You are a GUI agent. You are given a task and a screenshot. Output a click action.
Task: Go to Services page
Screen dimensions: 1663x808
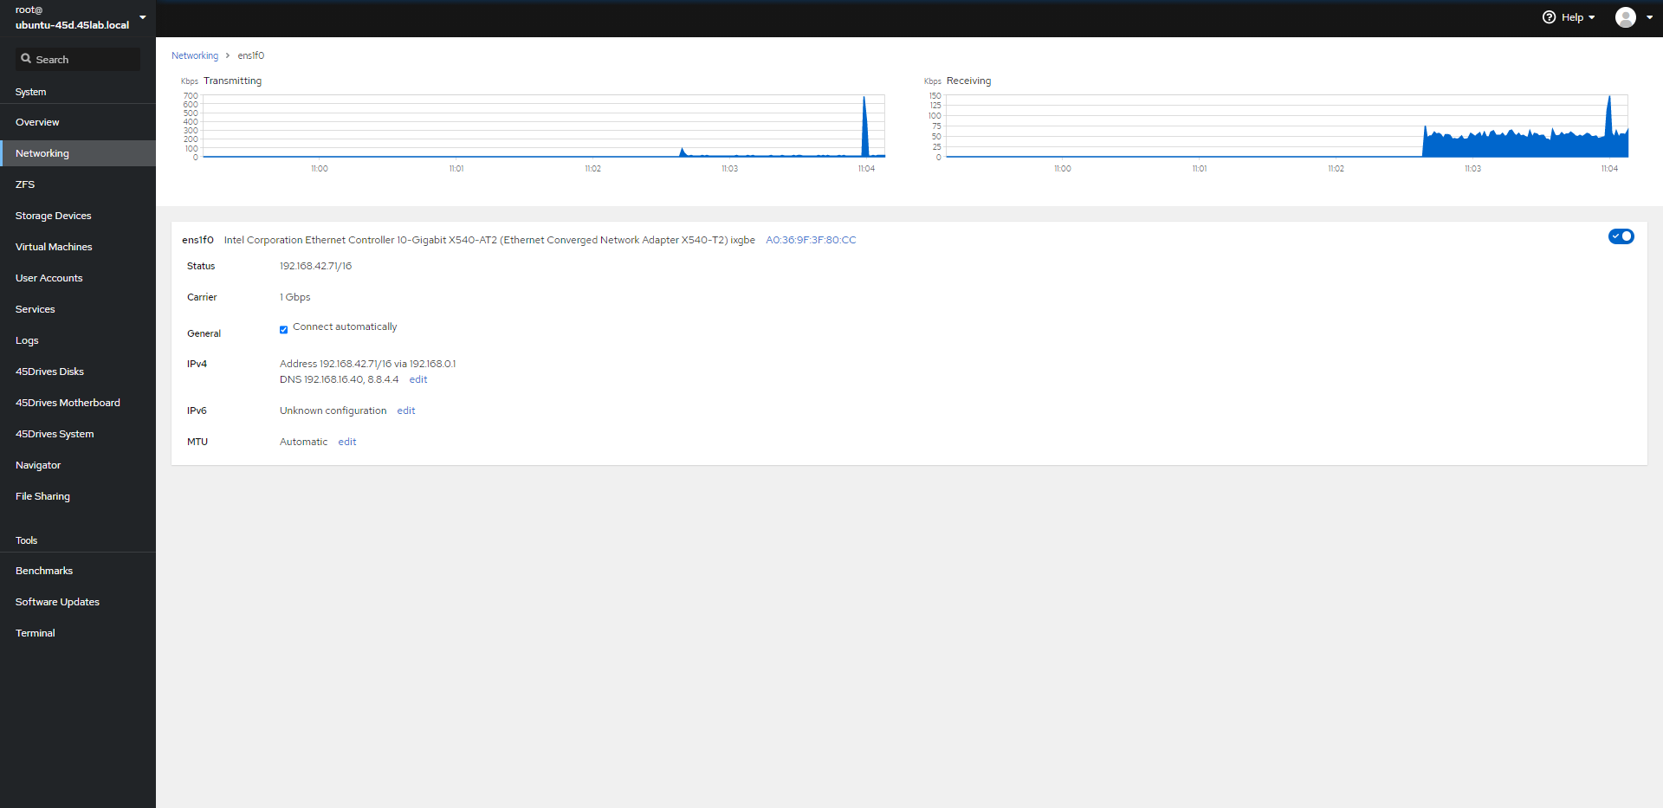pyautogui.click(x=78, y=309)
